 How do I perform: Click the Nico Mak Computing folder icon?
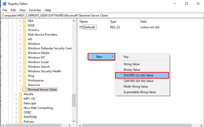(x=20, y=108)
